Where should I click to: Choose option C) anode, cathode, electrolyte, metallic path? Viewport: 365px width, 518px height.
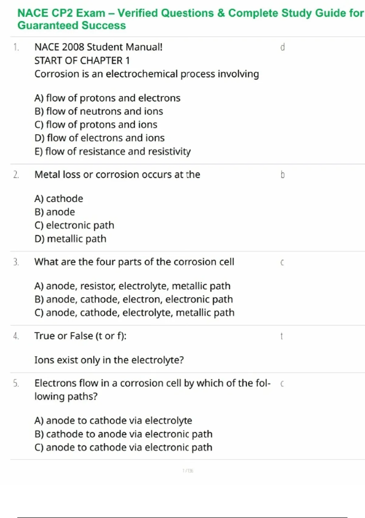click(134, 313)
